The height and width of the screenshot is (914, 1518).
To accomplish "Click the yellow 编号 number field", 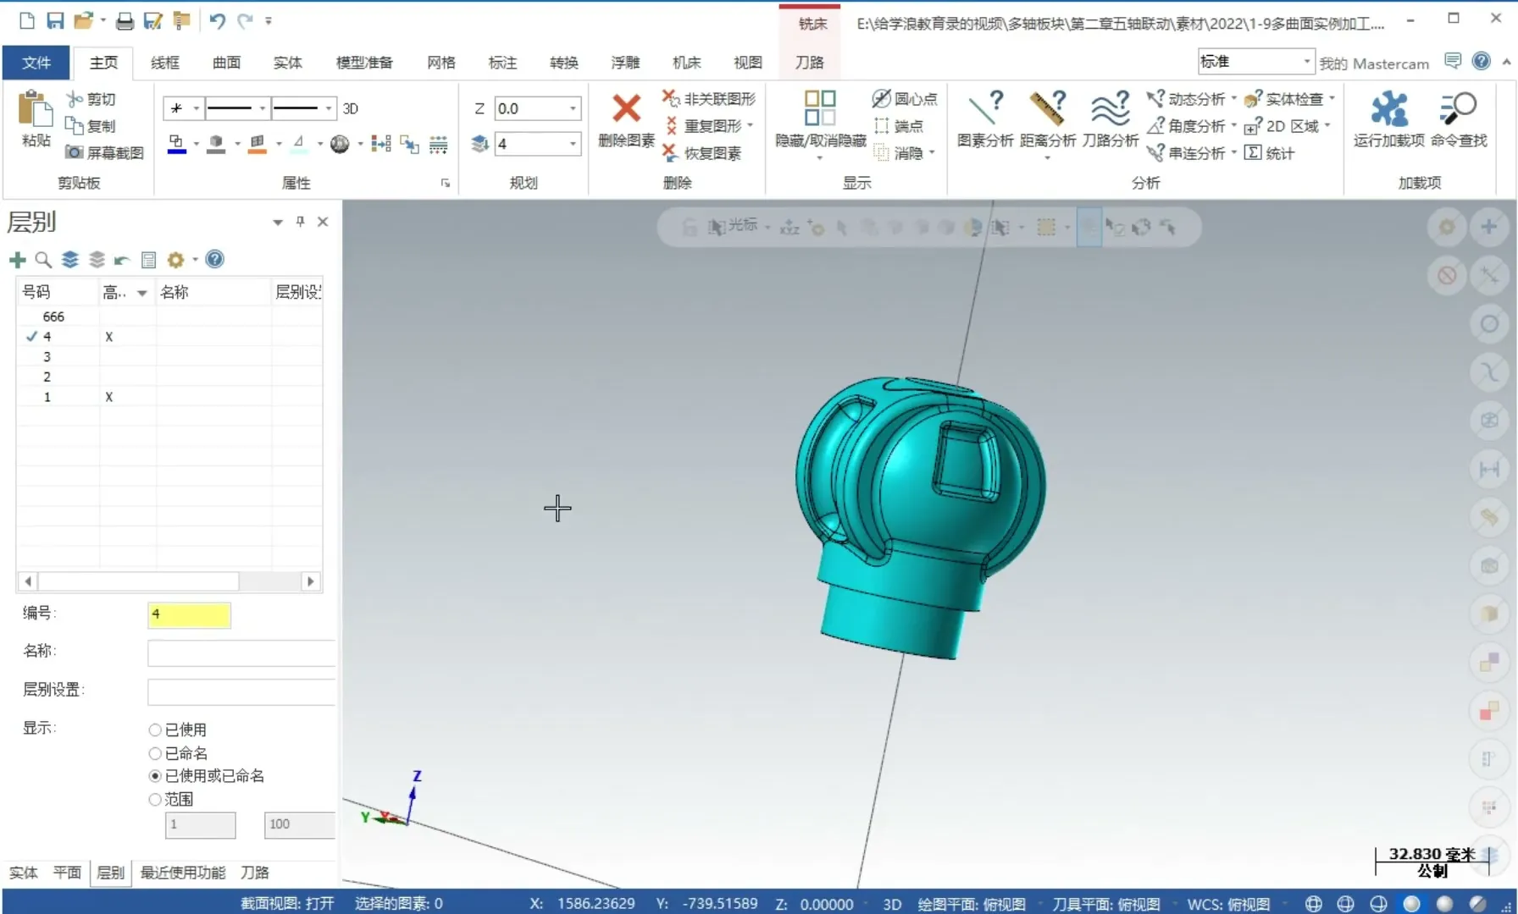I will 188,615.
